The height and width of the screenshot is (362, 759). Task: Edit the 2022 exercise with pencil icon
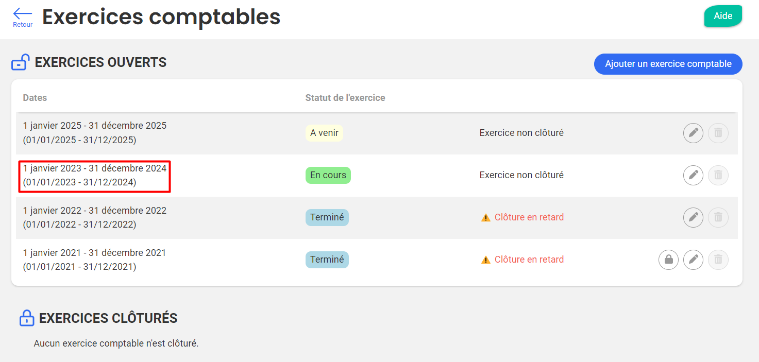[x=693, y=217]
